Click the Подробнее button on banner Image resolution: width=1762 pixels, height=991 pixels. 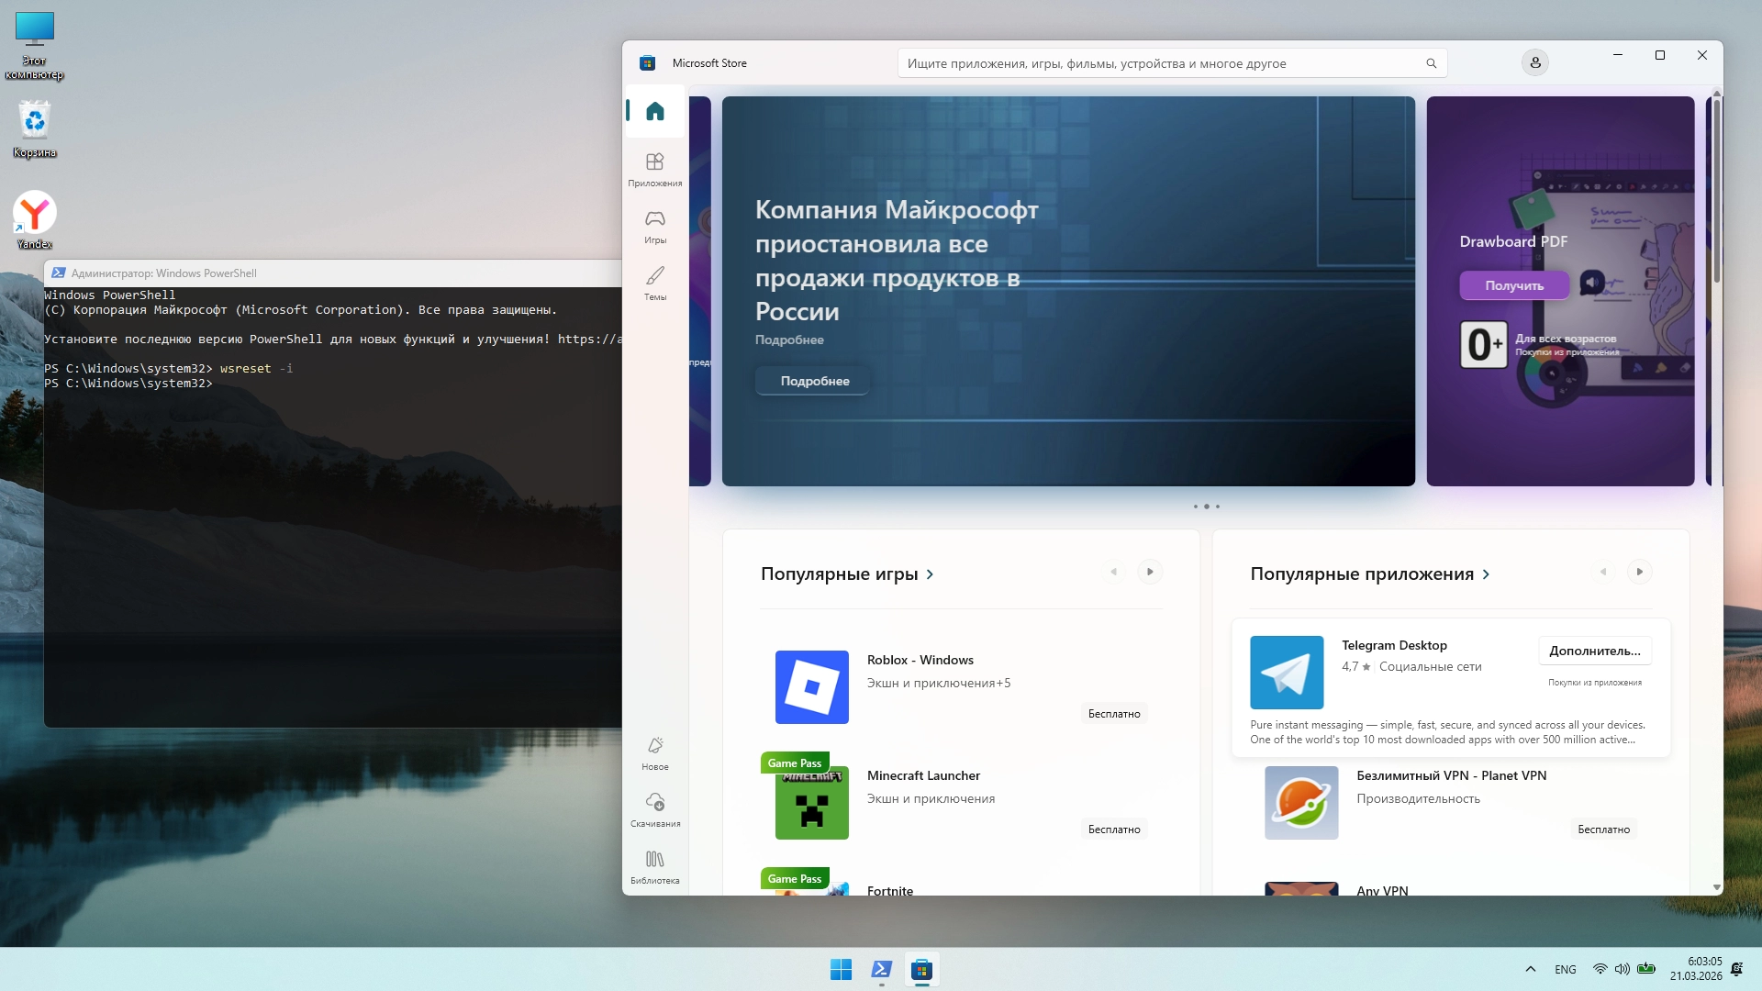(814, 381)
